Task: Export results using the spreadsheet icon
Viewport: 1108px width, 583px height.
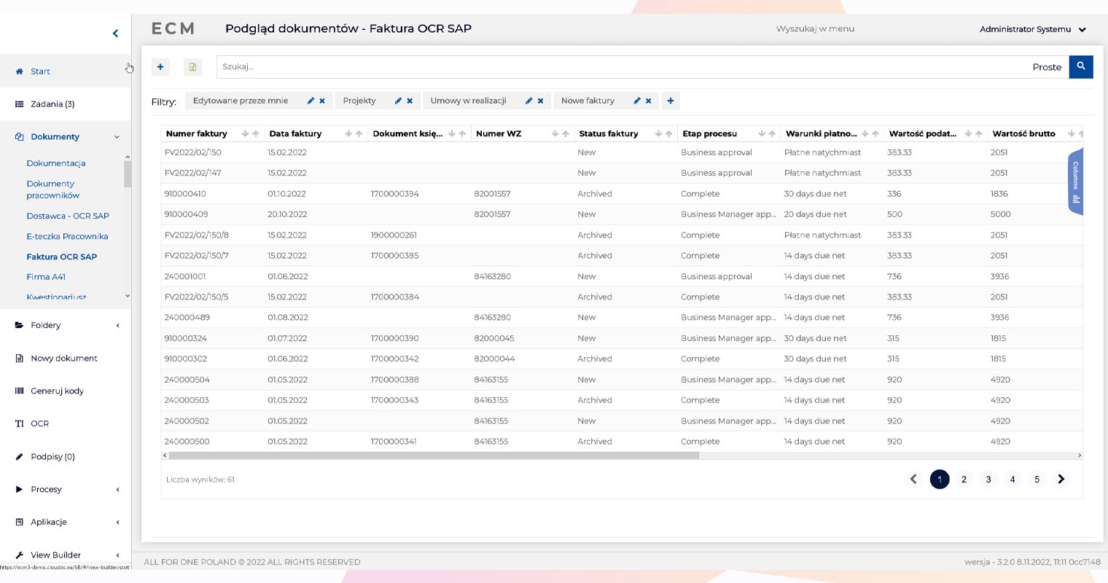Action: [192, 67]
